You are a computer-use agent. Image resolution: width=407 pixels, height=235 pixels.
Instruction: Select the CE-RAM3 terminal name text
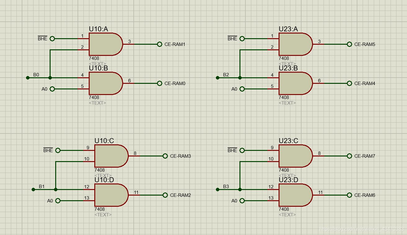click(x=181, y=156)
